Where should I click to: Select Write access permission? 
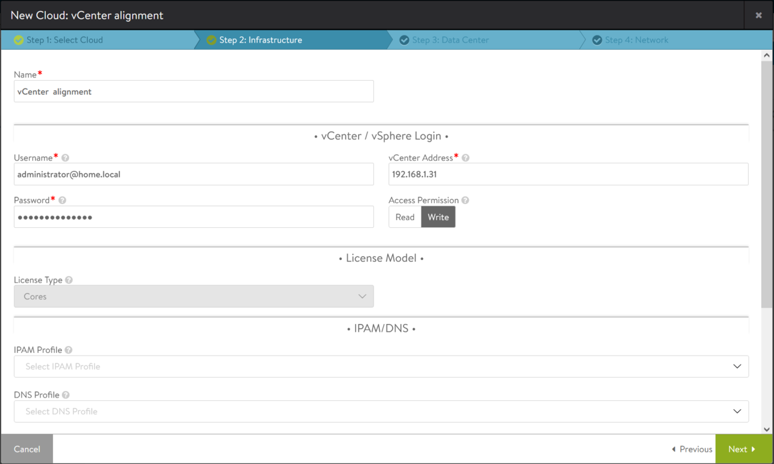[x=438, y=217]
